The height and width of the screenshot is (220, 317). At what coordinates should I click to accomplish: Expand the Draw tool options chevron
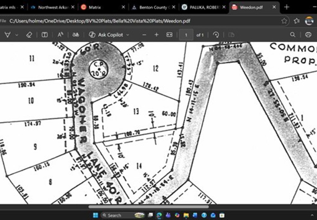click(17, 35)
